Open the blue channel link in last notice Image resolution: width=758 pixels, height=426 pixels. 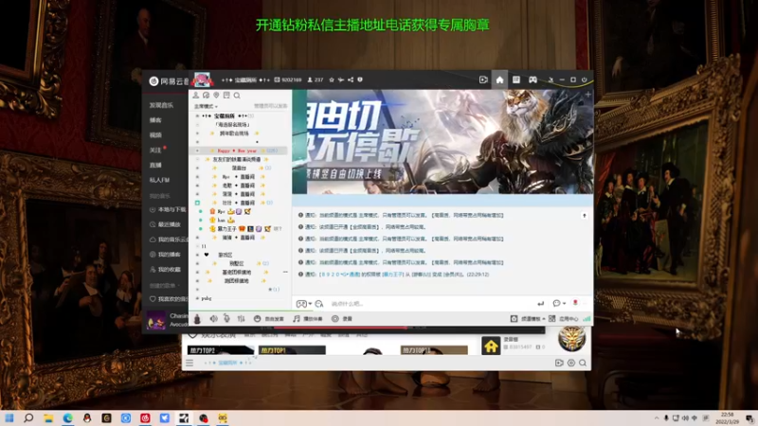[340, 275]
